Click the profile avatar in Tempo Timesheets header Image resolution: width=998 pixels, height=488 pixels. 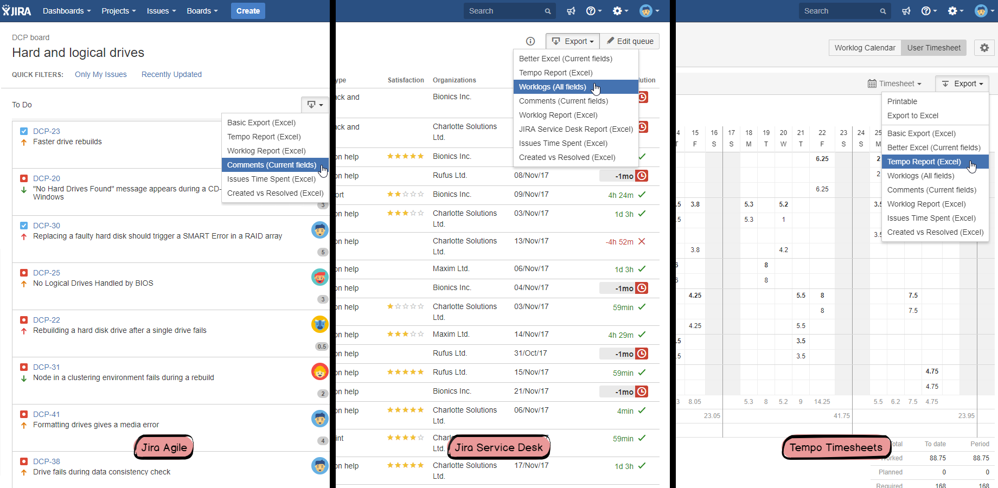[x=984, y=11]
